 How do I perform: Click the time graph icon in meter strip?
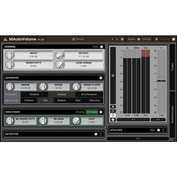(x=113, y=76)
